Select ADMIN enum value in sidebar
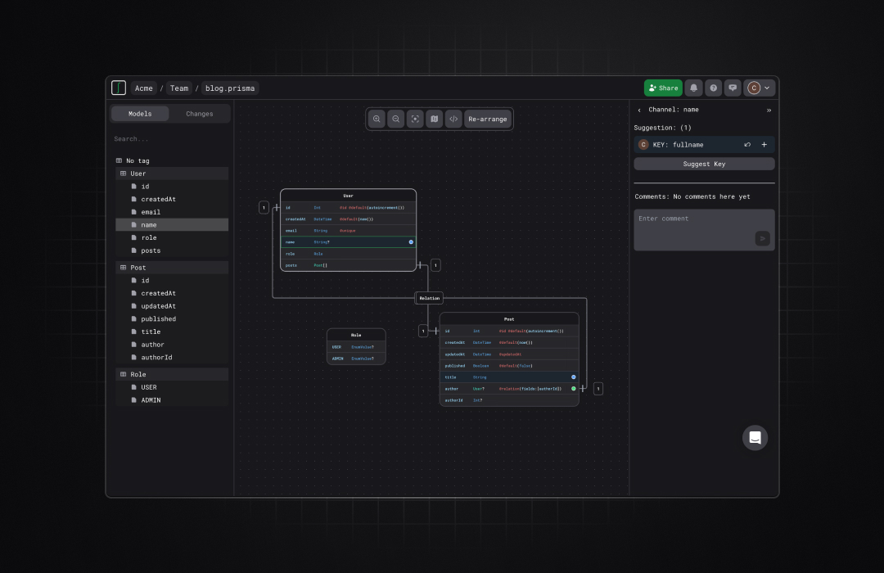This screenshot has height=573, width=884. pos(172,400)
